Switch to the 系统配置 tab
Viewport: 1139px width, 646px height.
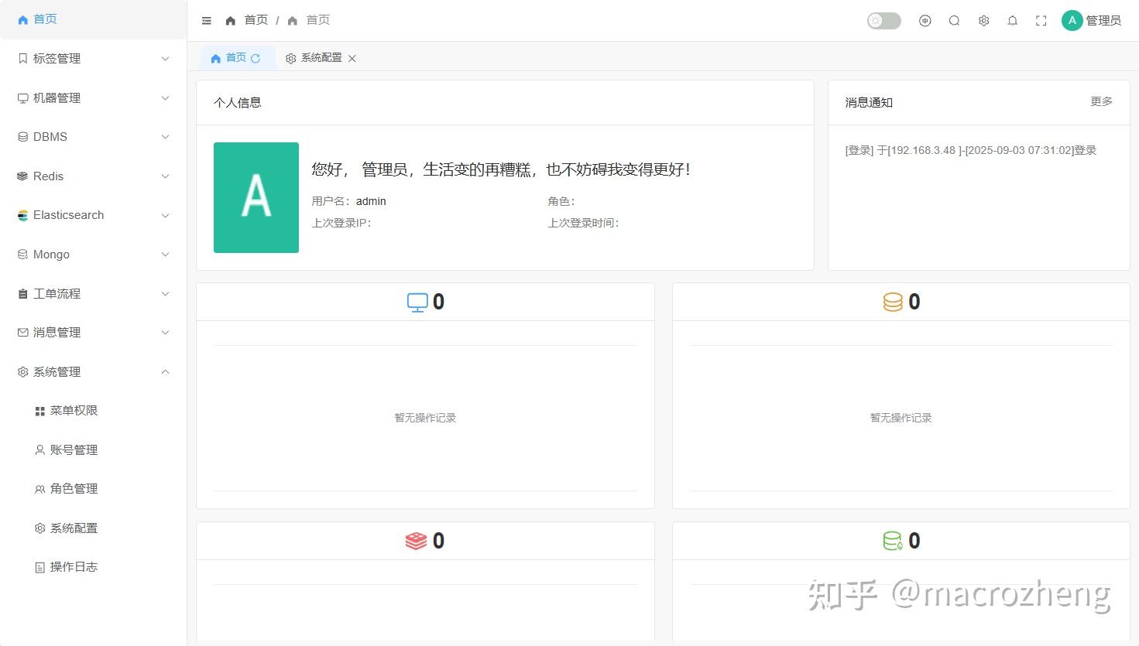(x=320, y=58)
